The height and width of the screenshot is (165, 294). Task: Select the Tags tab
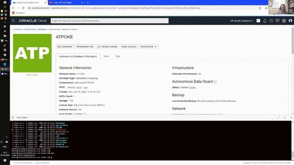coord(118,56)
